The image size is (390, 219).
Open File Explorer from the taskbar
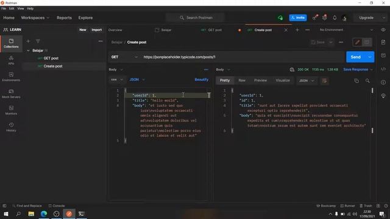pyautogui.click(x=31, y=214)
